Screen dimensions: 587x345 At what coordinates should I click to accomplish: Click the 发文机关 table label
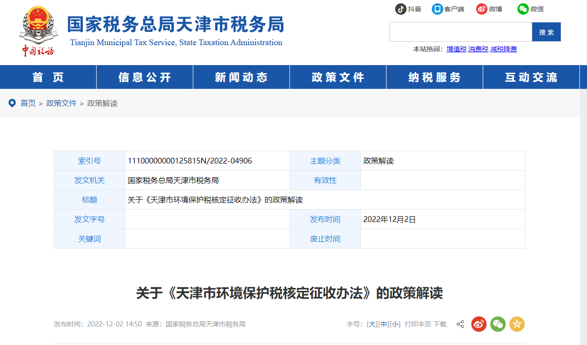tap(90, 180)
